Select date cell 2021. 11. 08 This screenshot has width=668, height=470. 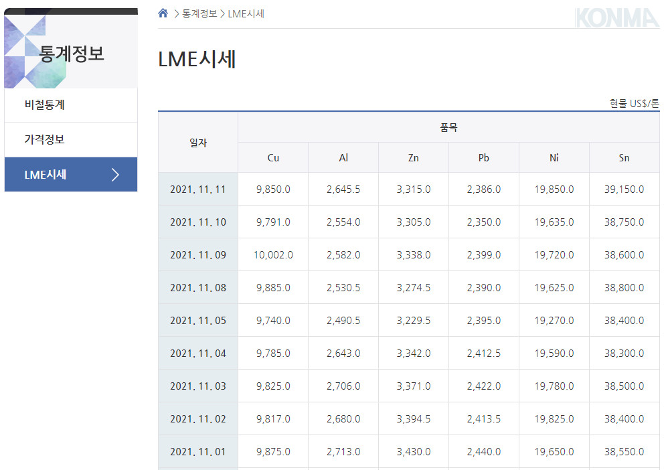198,288
